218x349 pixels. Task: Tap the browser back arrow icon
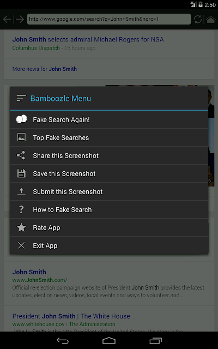7,20
